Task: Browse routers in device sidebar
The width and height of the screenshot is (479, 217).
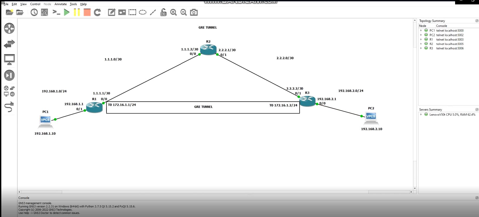Action: point(9,28)
